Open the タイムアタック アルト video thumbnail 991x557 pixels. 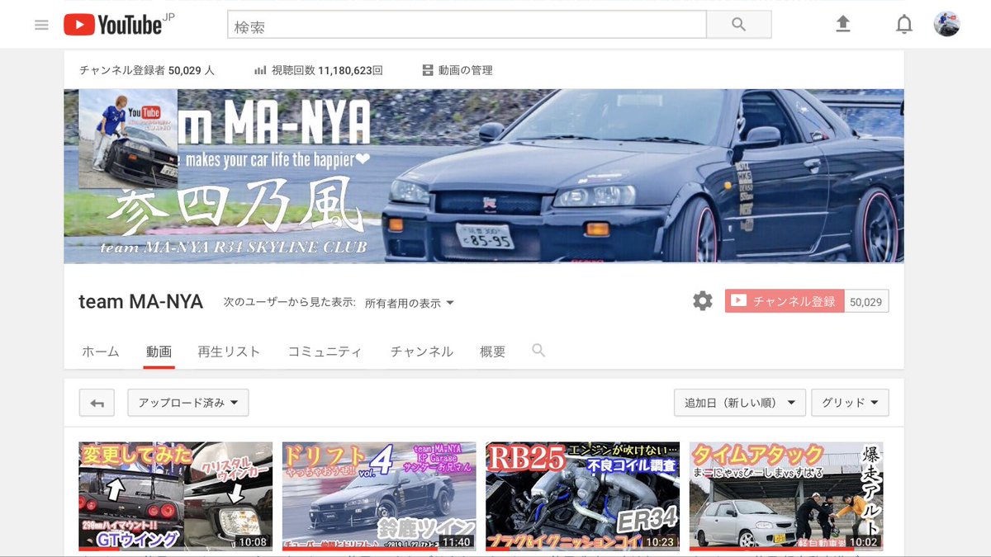coord(786,496)
